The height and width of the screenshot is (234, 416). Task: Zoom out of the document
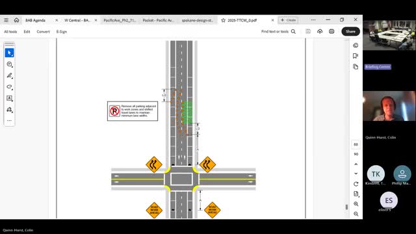356,214
